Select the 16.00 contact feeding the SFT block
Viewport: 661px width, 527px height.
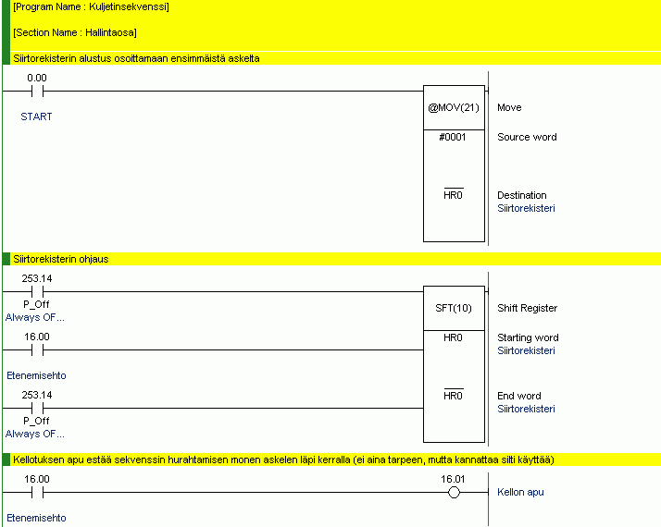tap(37, 350)
